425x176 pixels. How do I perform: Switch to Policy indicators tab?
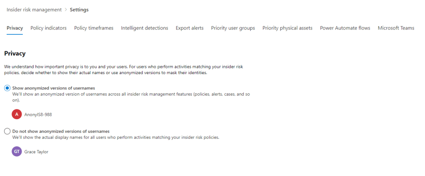(x=49, y=28)
